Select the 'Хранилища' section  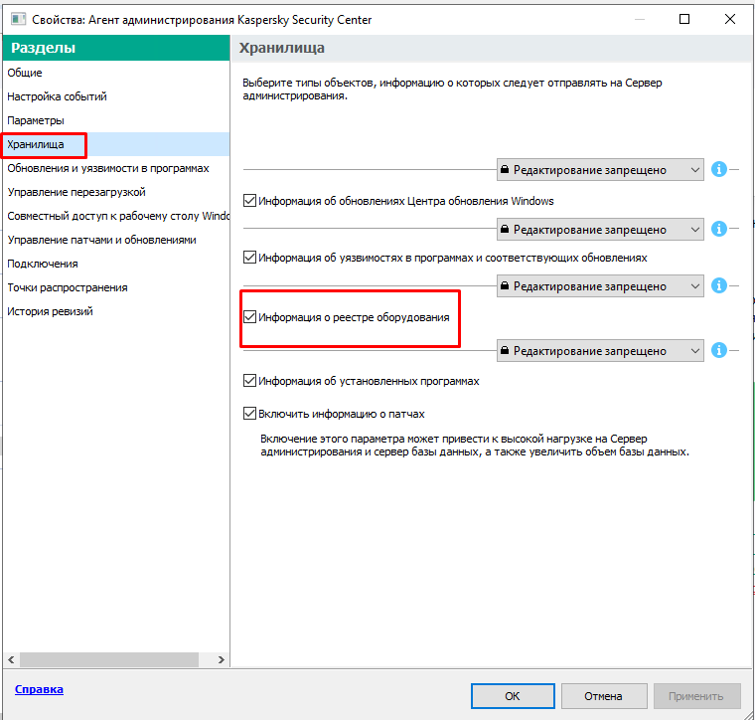point(116,144)
